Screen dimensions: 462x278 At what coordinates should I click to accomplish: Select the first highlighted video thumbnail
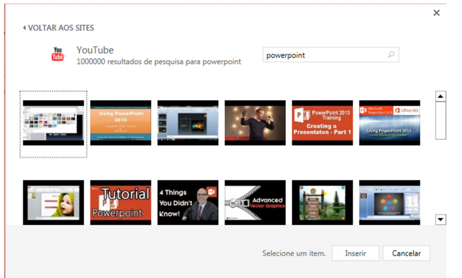click(53, 123)
